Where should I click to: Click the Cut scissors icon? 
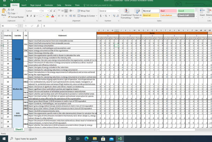coord(9,10)
